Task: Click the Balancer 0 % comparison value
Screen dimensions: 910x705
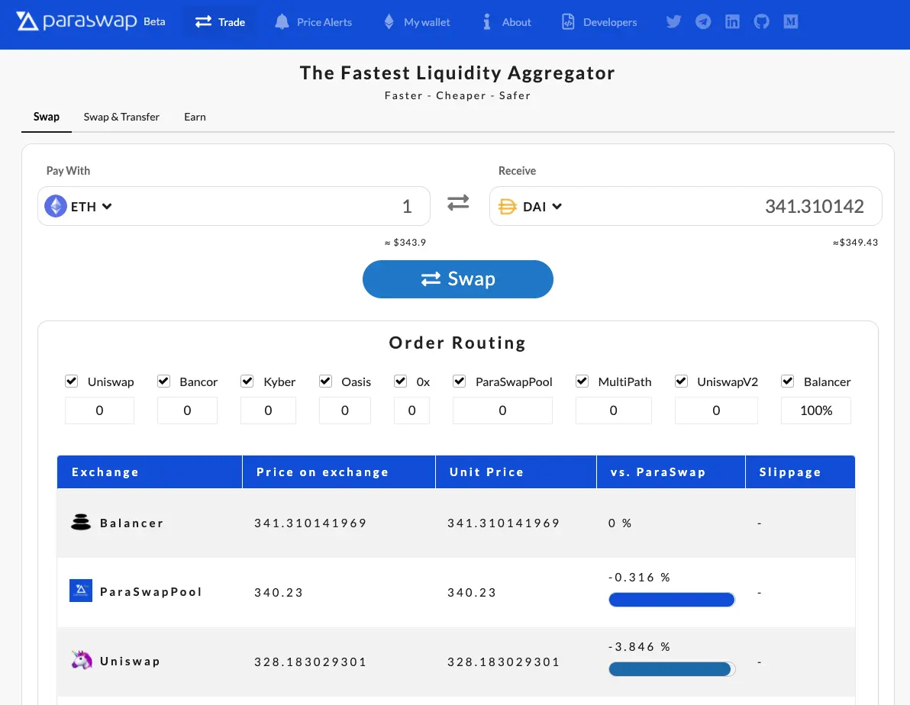Action: [620, 523]
